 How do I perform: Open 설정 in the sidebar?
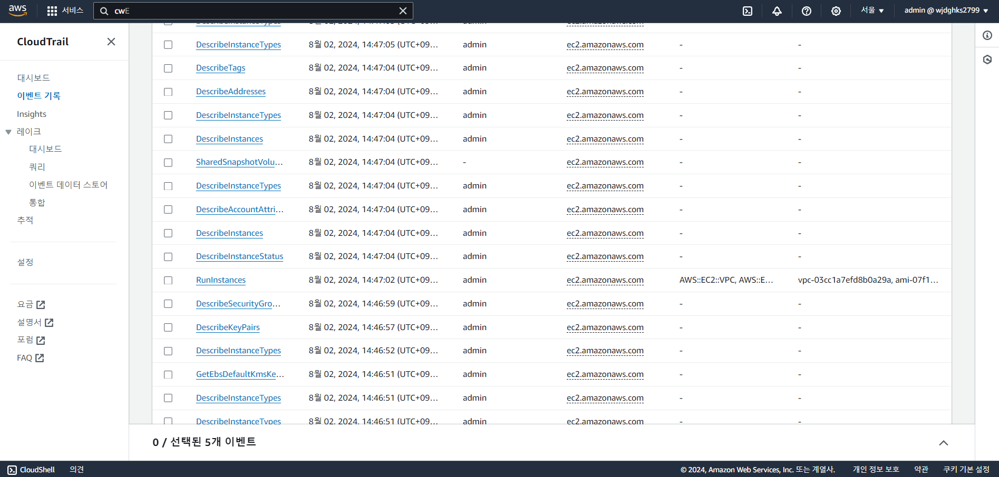point(25,262)
